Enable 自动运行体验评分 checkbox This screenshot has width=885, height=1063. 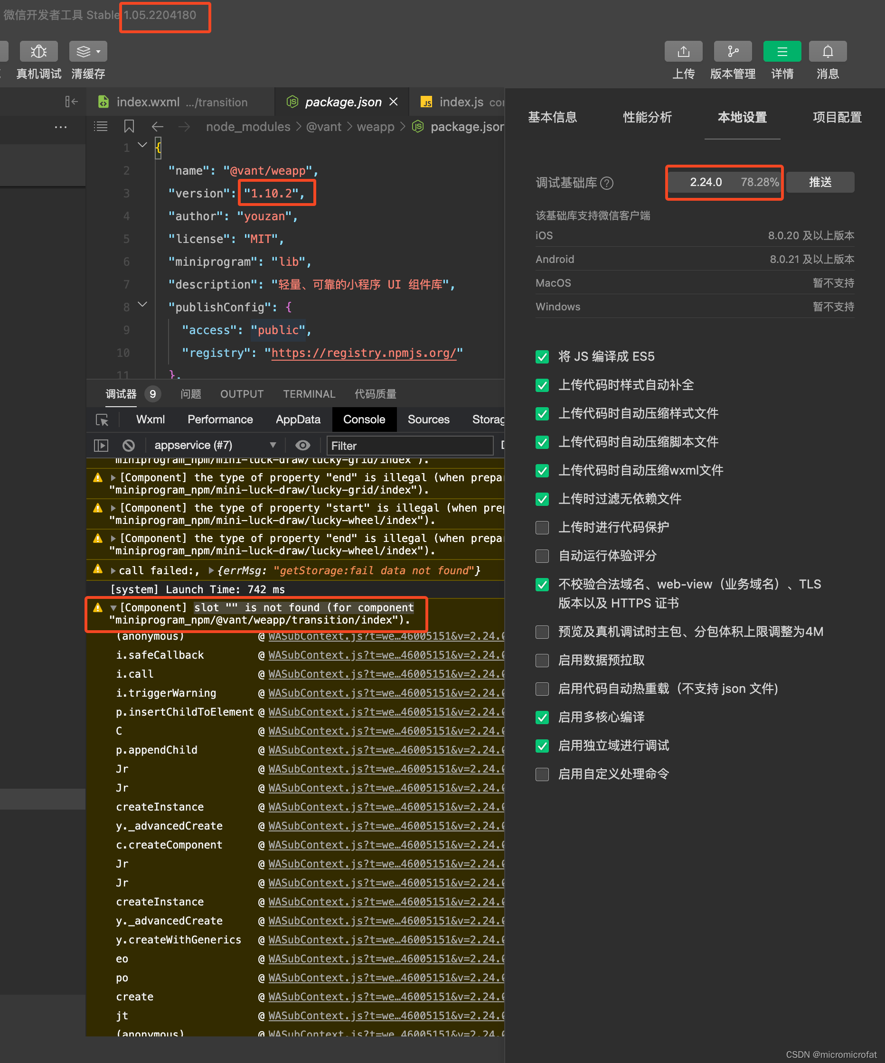pos(542,556)
